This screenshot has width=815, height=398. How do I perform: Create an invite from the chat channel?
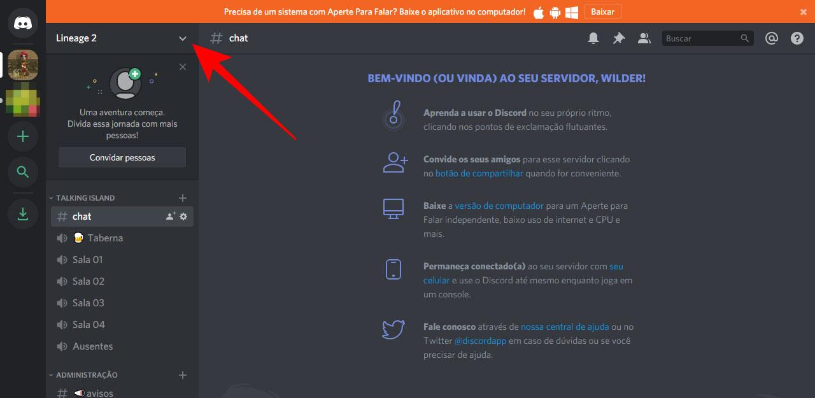pos(169,217)
